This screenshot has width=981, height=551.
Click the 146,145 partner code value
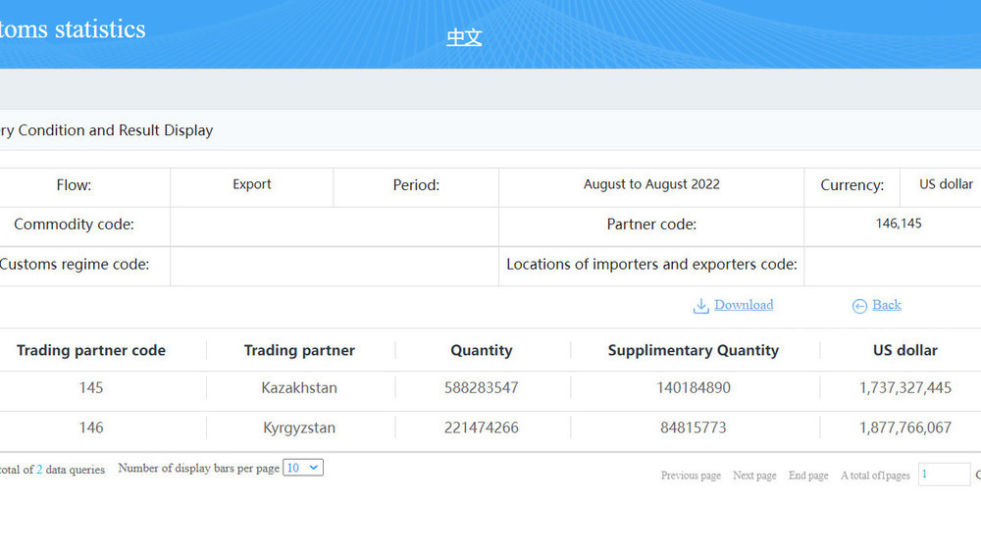899,224
